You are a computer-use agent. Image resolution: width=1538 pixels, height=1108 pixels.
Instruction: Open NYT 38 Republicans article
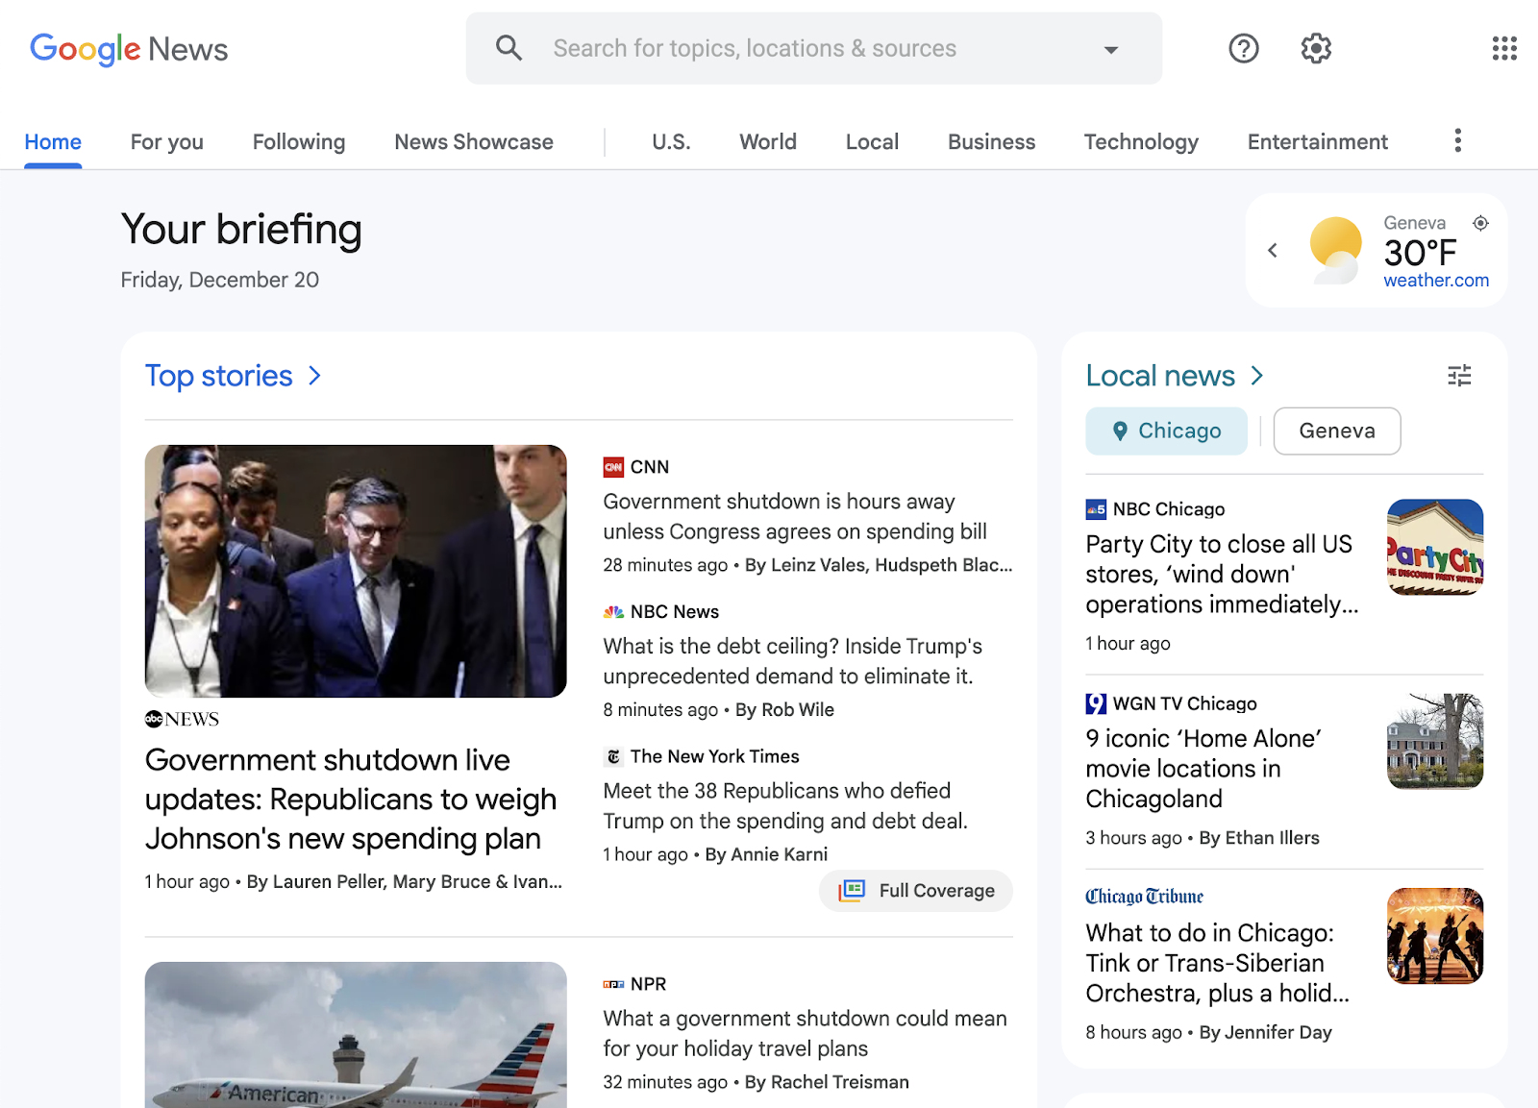point(785,806)
